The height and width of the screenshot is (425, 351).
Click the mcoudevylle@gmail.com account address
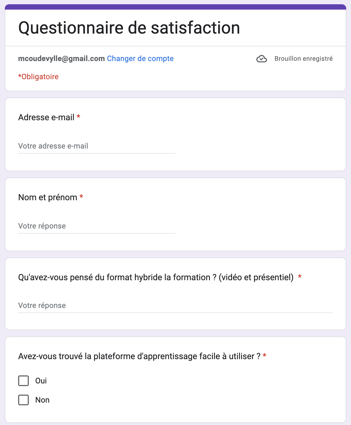61,59
